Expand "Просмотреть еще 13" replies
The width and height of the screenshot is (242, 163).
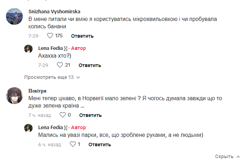tap(49, 77)
